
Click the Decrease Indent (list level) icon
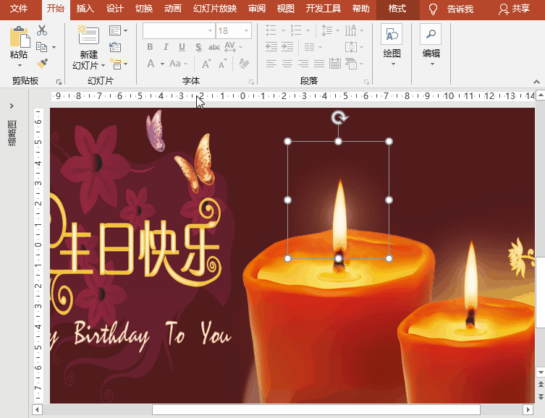coord(271,47)
